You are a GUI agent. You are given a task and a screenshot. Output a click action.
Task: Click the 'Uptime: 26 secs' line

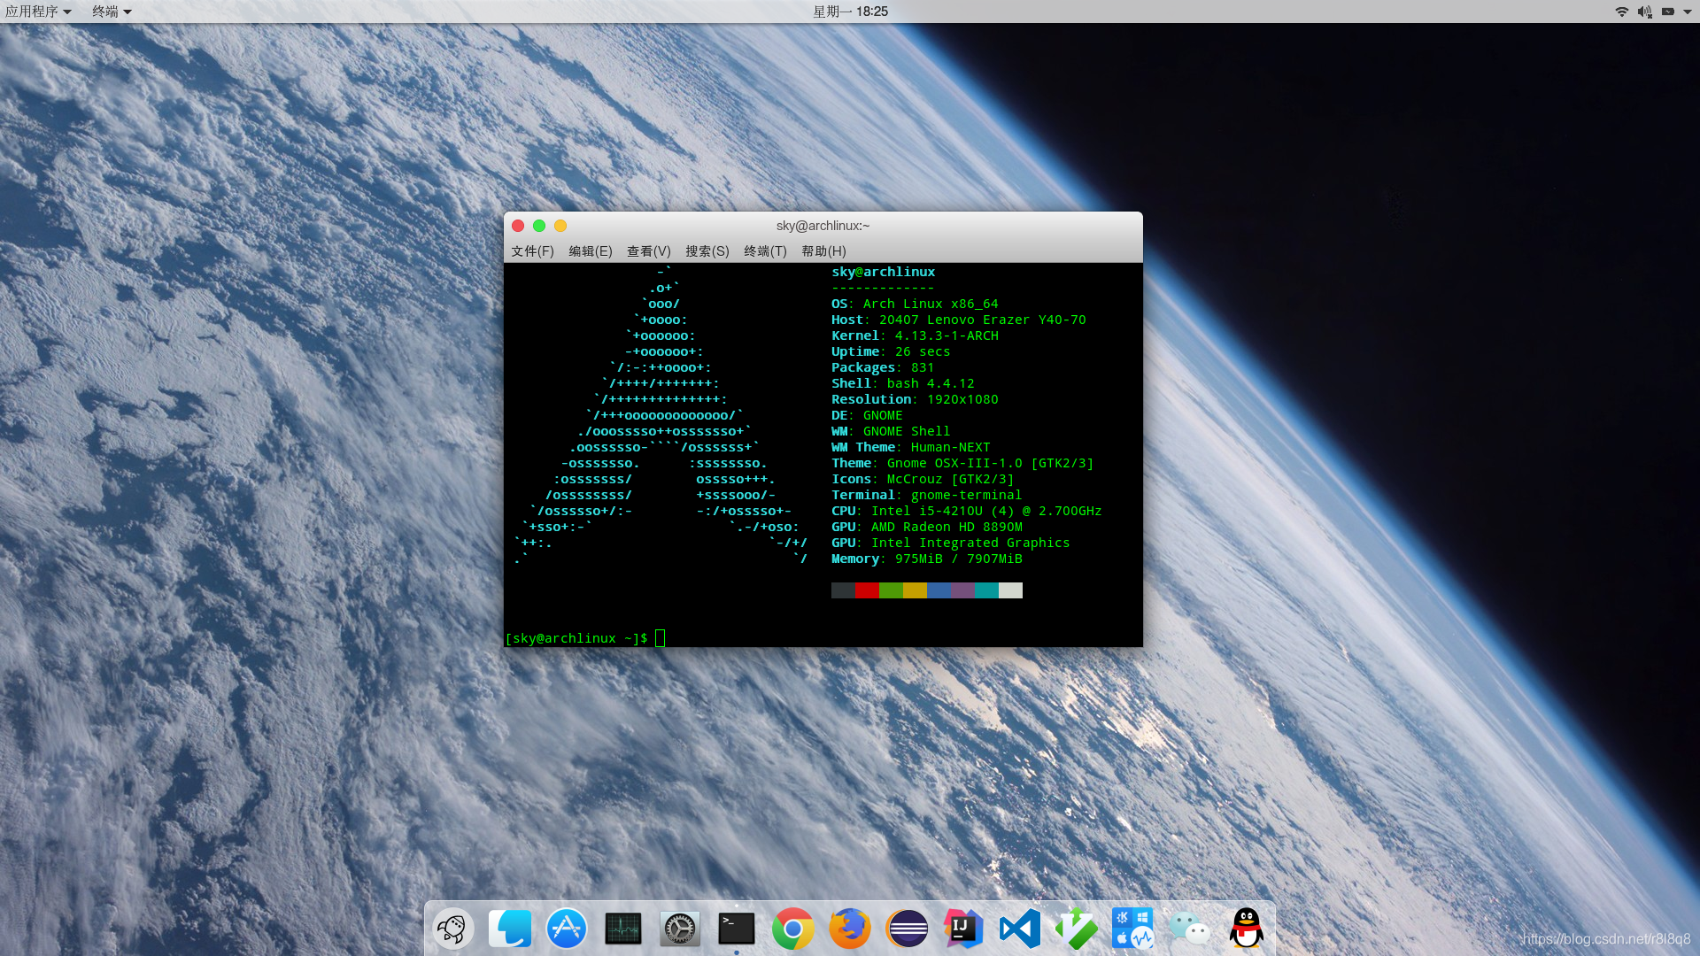(891, 351)
